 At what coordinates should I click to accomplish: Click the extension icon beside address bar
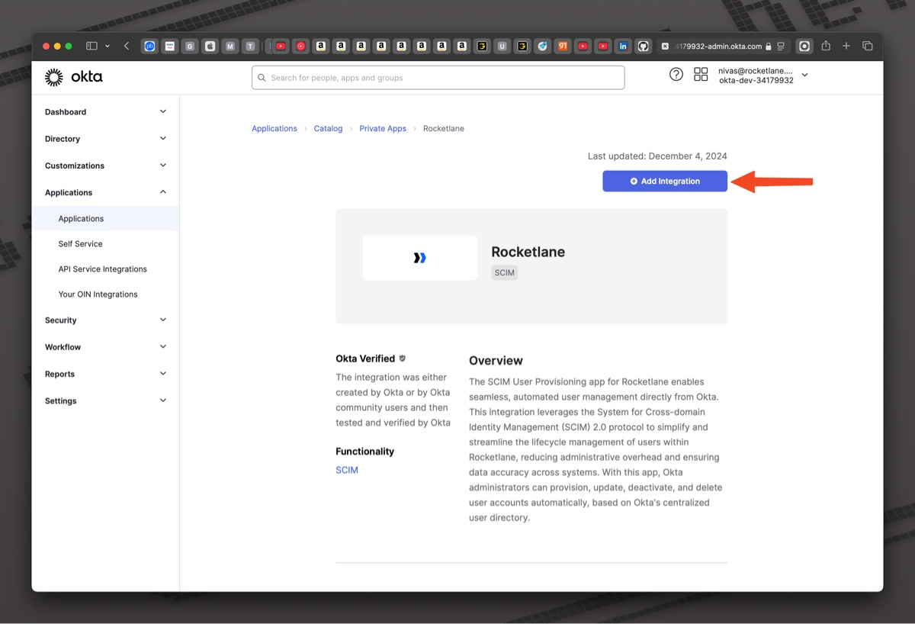(804, 46)
